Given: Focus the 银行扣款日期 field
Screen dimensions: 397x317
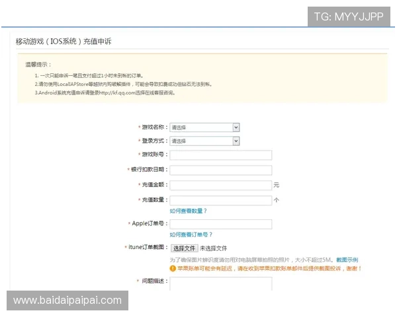Looking at the screenshot, I should pos(221,170).
